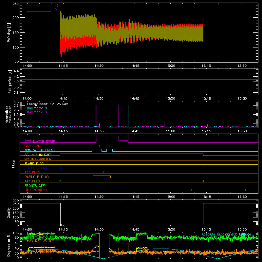Screen dimensions: 262x262
Task: Click the 'Quality' vertical axis title
Action: 9,213
